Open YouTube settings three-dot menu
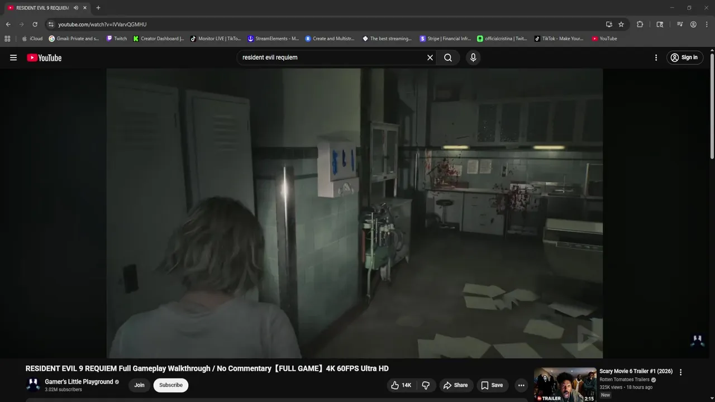Screen dimensions: 715x402 tap(656, 58)
